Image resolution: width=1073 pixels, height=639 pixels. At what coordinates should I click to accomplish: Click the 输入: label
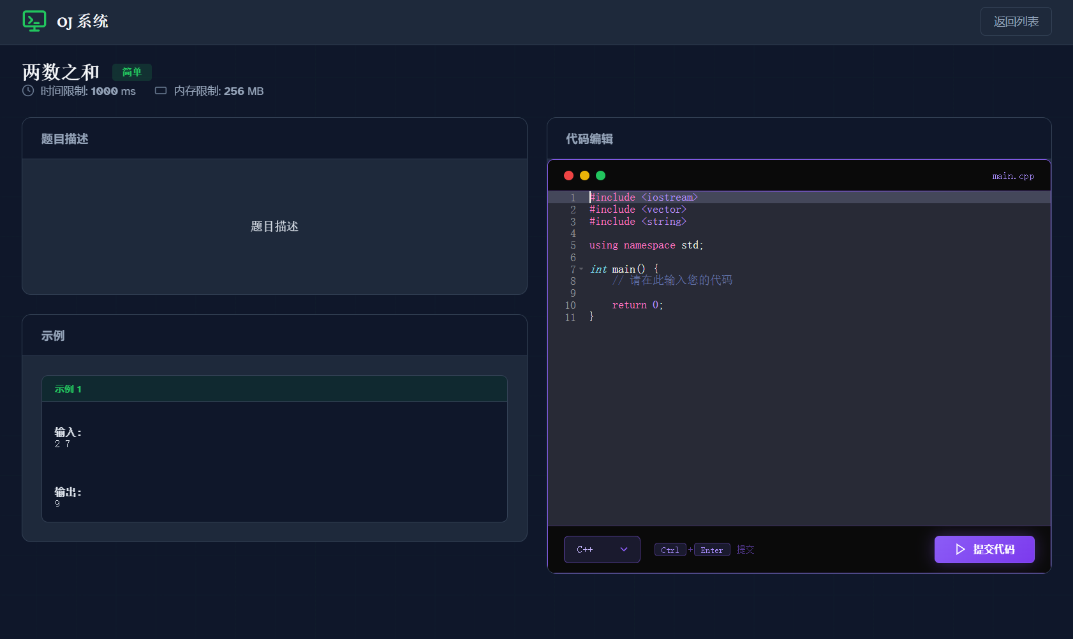coord(68,432)
